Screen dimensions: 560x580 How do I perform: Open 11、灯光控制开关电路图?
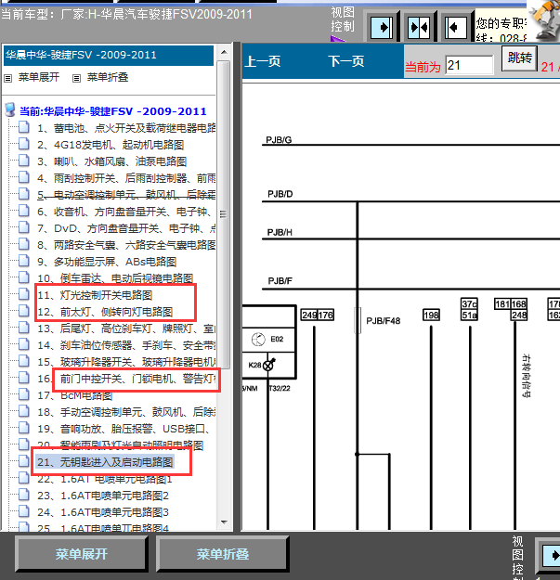[x=95, y=295]
